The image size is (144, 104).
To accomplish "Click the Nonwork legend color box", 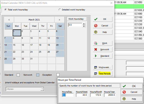I will [38, 75].
